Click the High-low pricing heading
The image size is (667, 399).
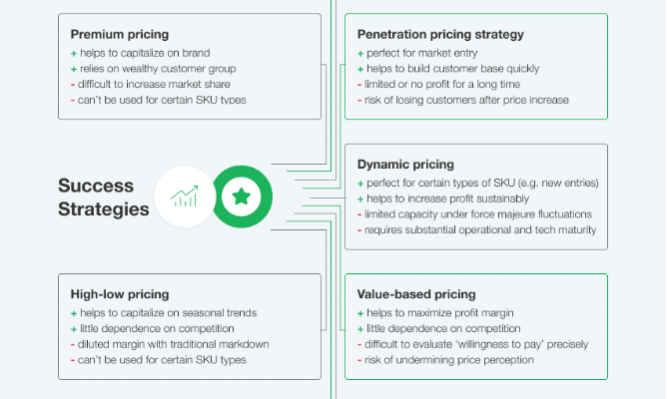(120, 295)
